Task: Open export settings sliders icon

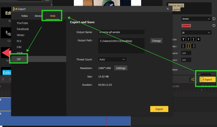Action: 193,79
